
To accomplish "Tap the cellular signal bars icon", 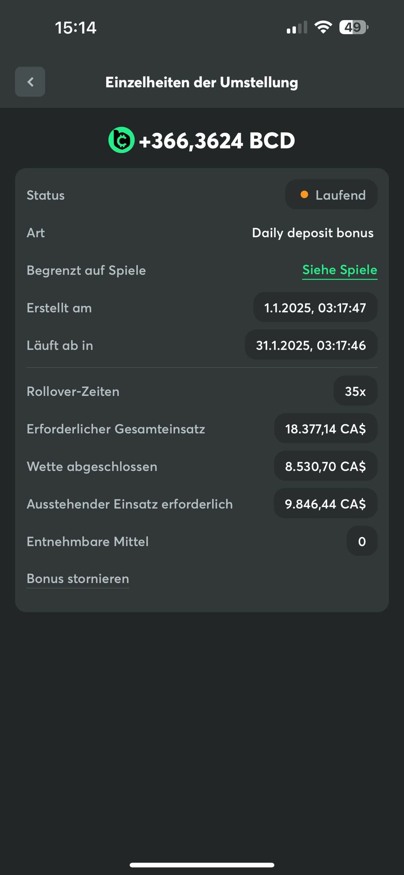I will (x=297, y=28).
